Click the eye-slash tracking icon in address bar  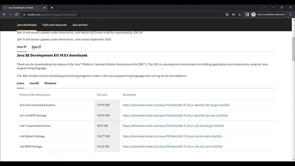(234, 14)
